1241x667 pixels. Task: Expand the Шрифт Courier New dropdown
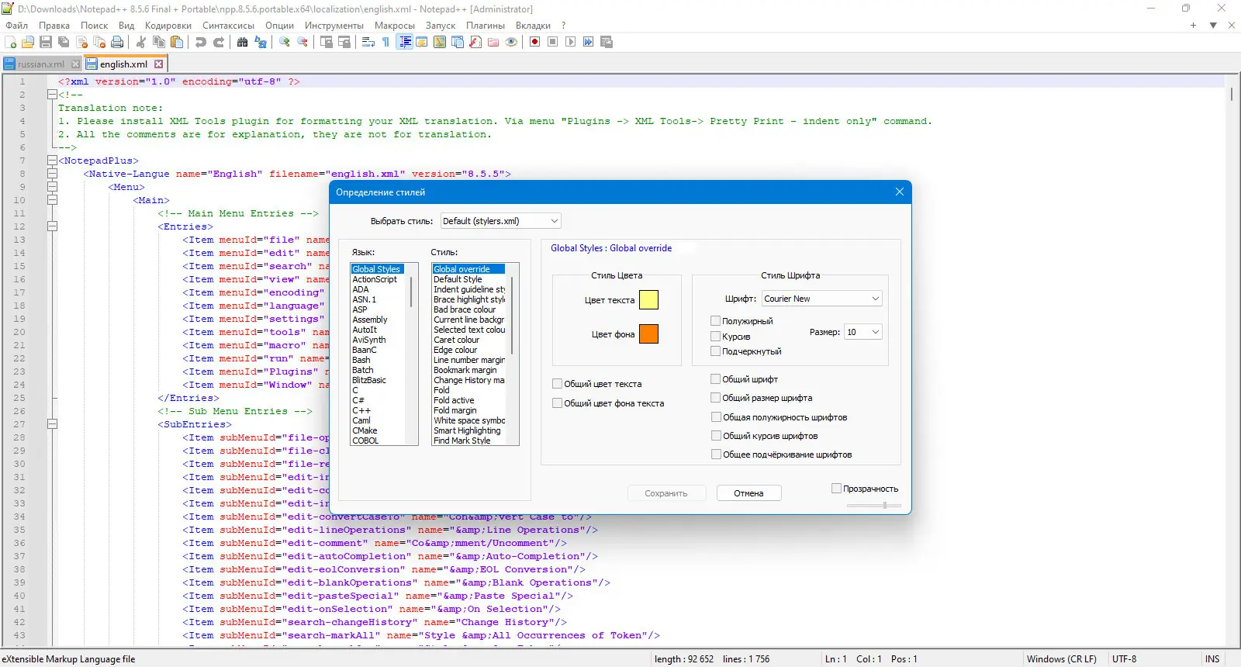[x=821, y=299]
